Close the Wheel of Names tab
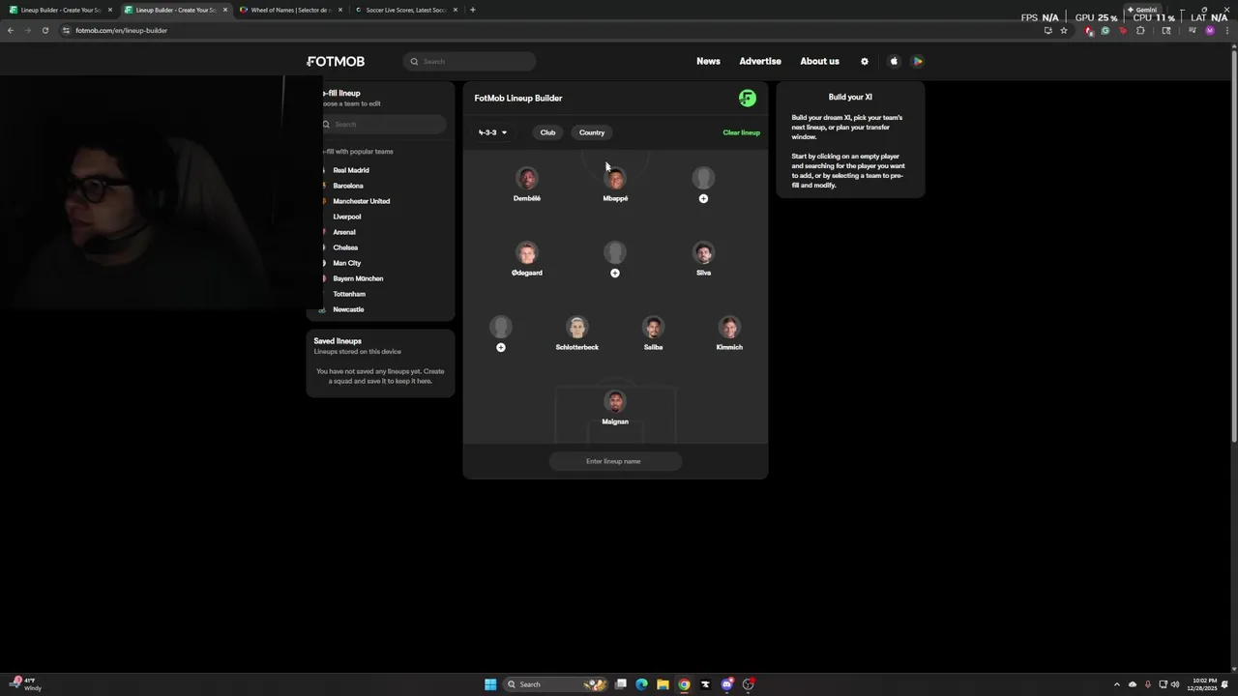 tap(340, 10)
